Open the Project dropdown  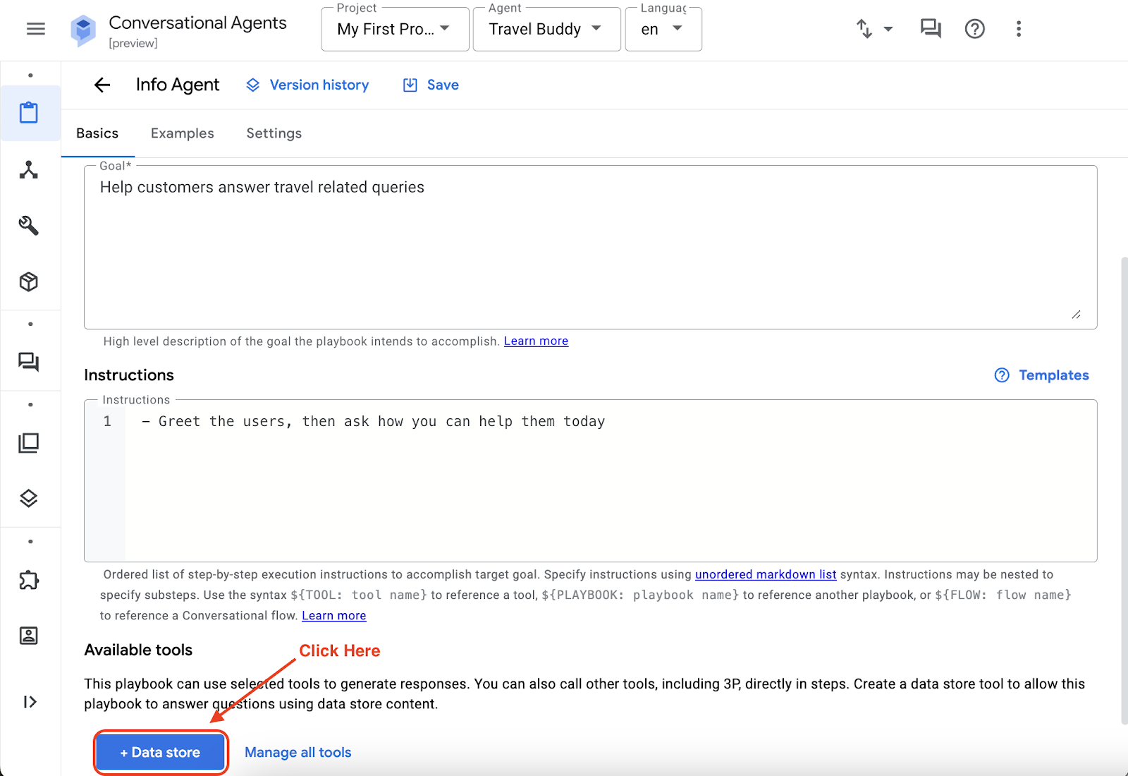[x=395, y=30]
